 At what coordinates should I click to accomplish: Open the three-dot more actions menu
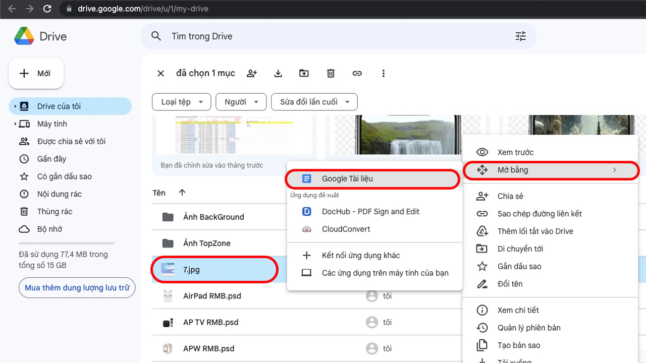click(x=384, y=74)
